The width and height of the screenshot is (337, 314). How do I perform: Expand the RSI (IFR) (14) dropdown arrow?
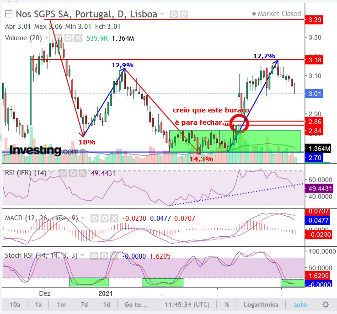(51, 172)
